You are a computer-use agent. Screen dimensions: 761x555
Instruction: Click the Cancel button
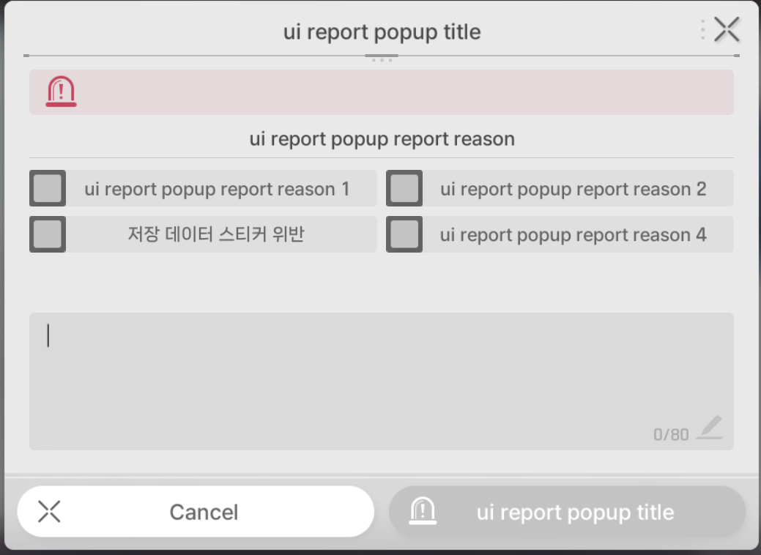point(196,511)
